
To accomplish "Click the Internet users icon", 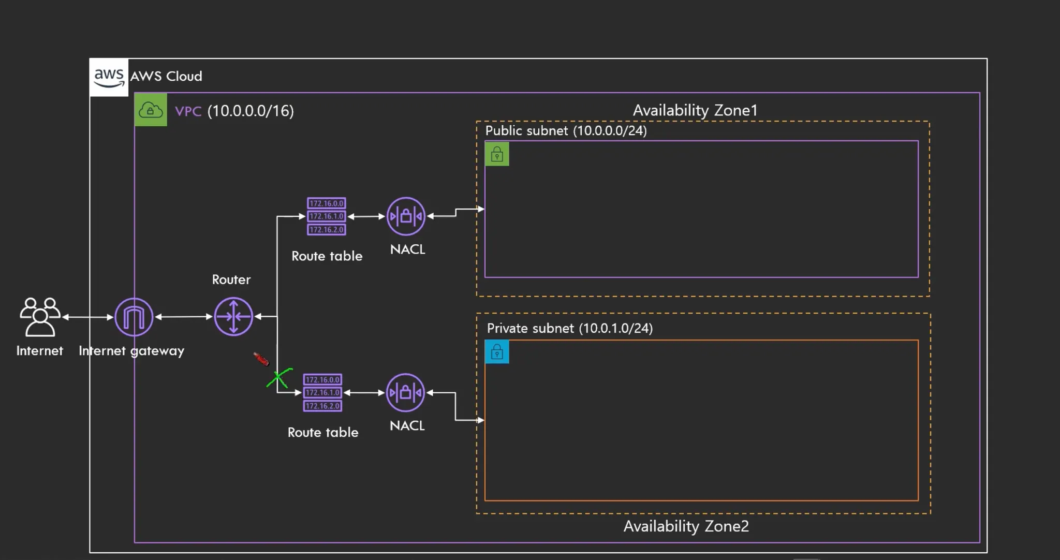I will click(39, 316).
